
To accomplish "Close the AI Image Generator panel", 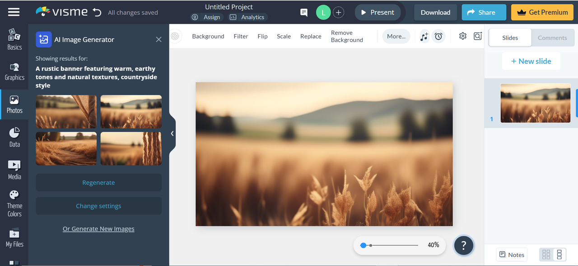I will click(158, 40).
